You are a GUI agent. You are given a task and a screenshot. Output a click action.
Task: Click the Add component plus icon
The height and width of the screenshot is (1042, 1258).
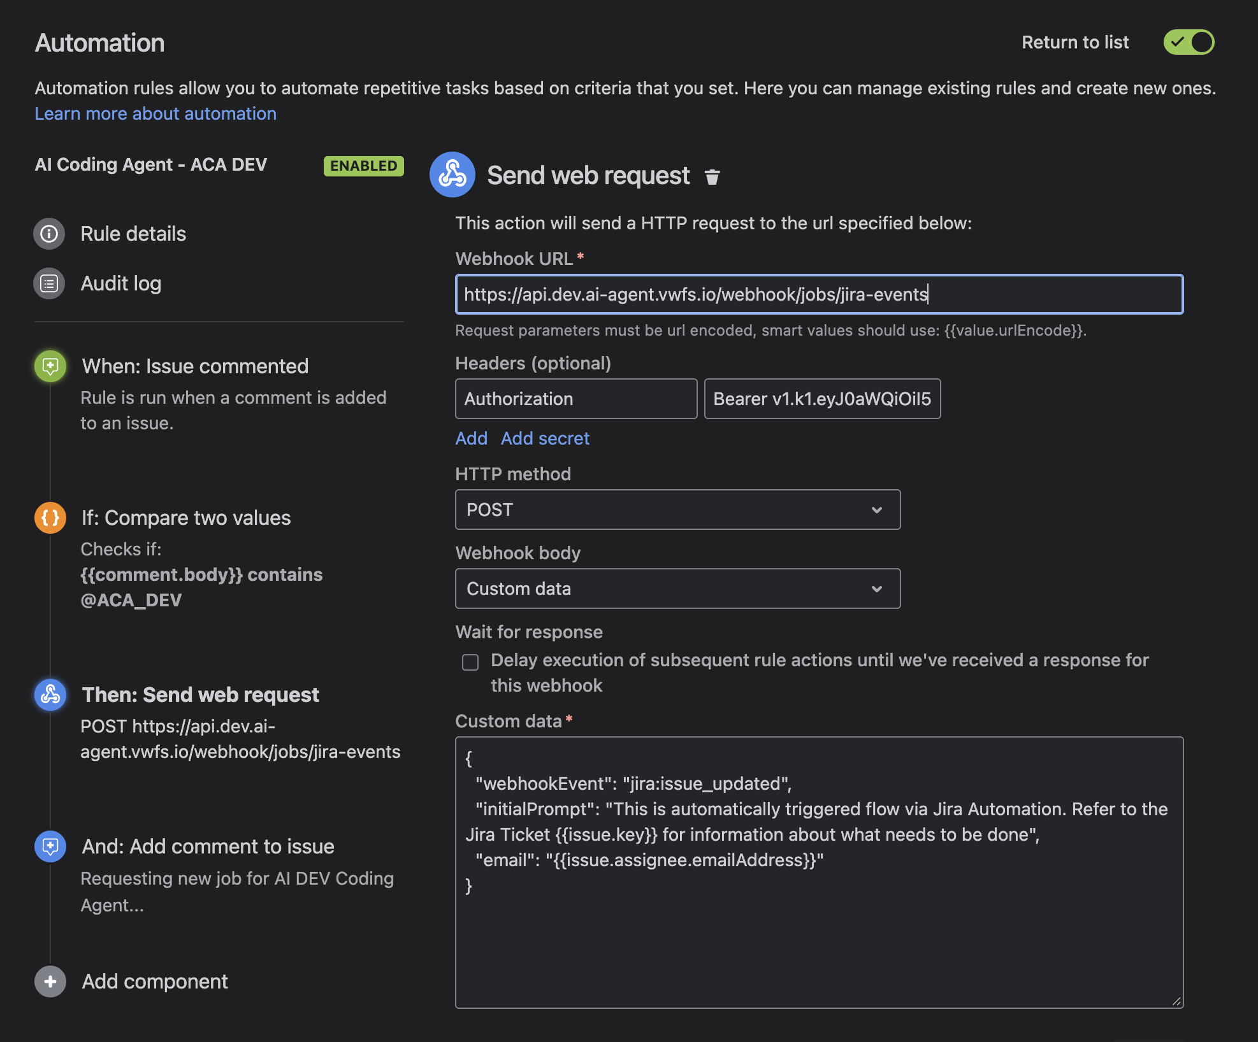coord(50,981)
